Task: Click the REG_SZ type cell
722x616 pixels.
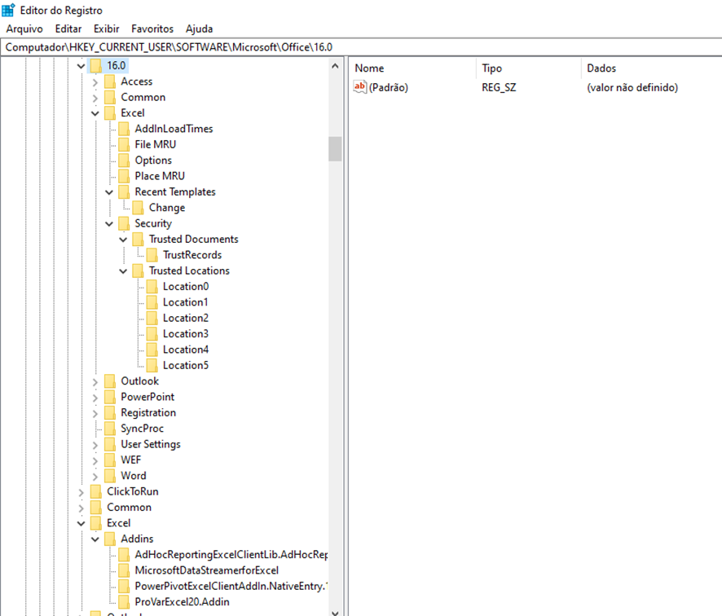Action: coord(499,87)
